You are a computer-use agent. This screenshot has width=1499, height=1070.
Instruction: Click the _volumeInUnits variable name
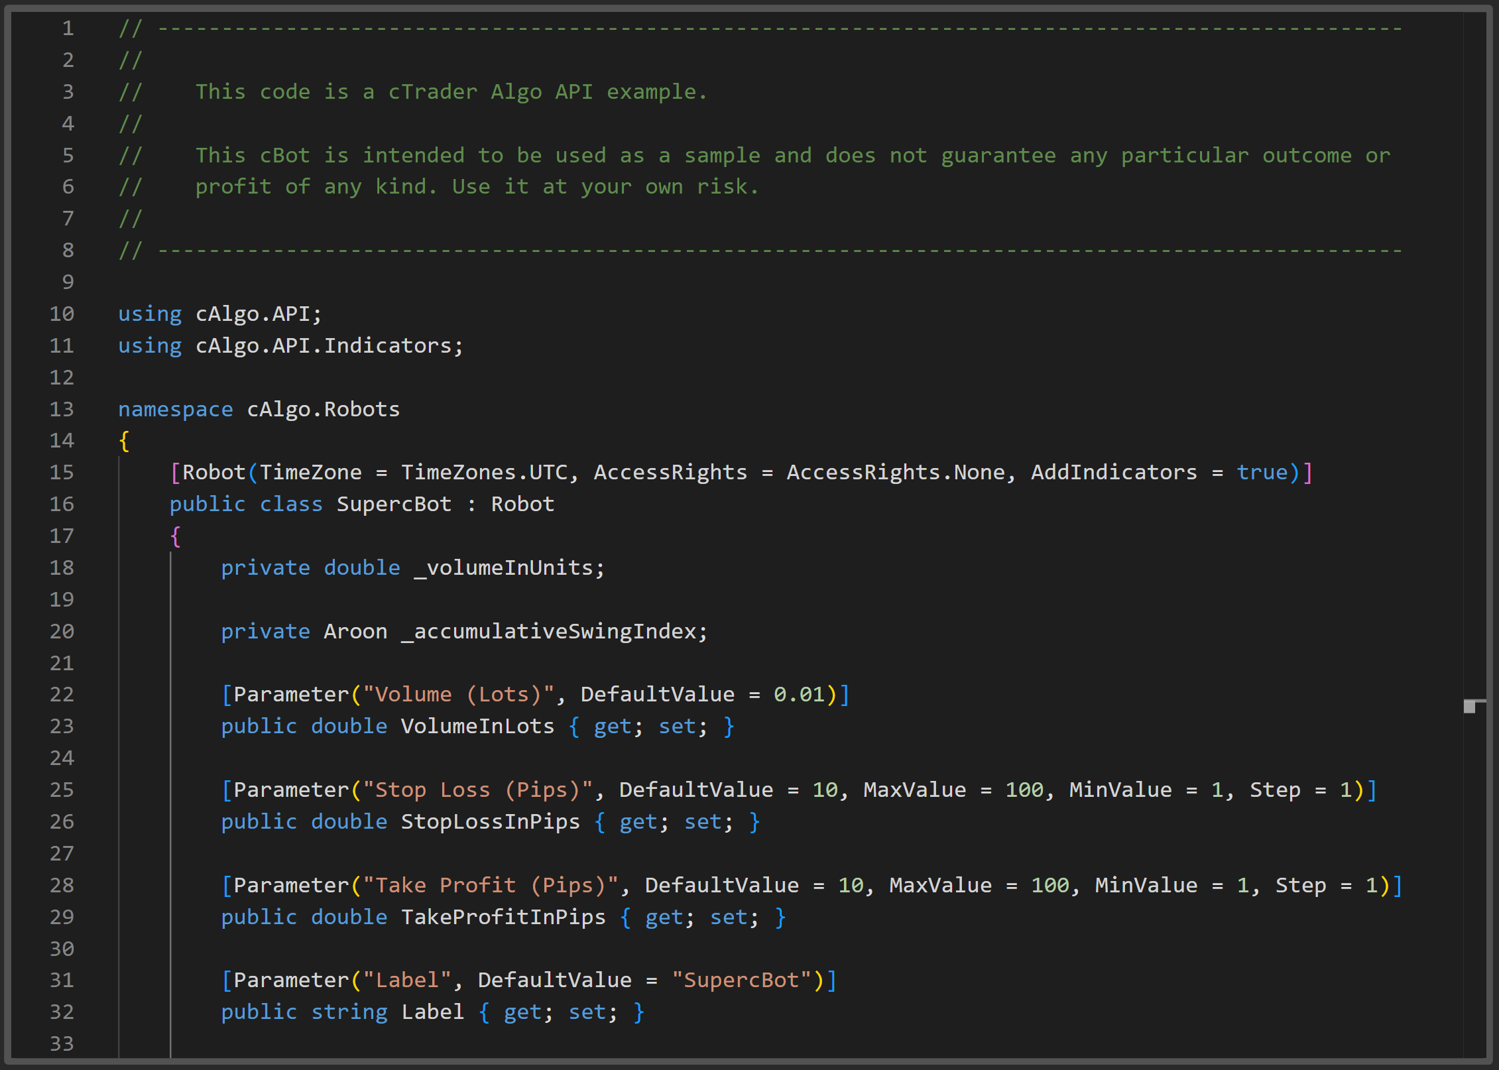[x=503, y=568]
